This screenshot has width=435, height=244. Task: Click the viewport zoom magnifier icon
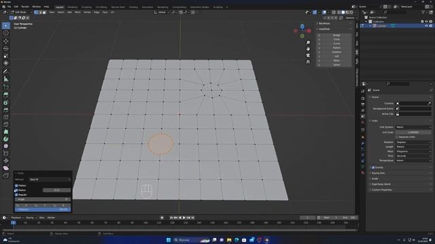[308, 43]
